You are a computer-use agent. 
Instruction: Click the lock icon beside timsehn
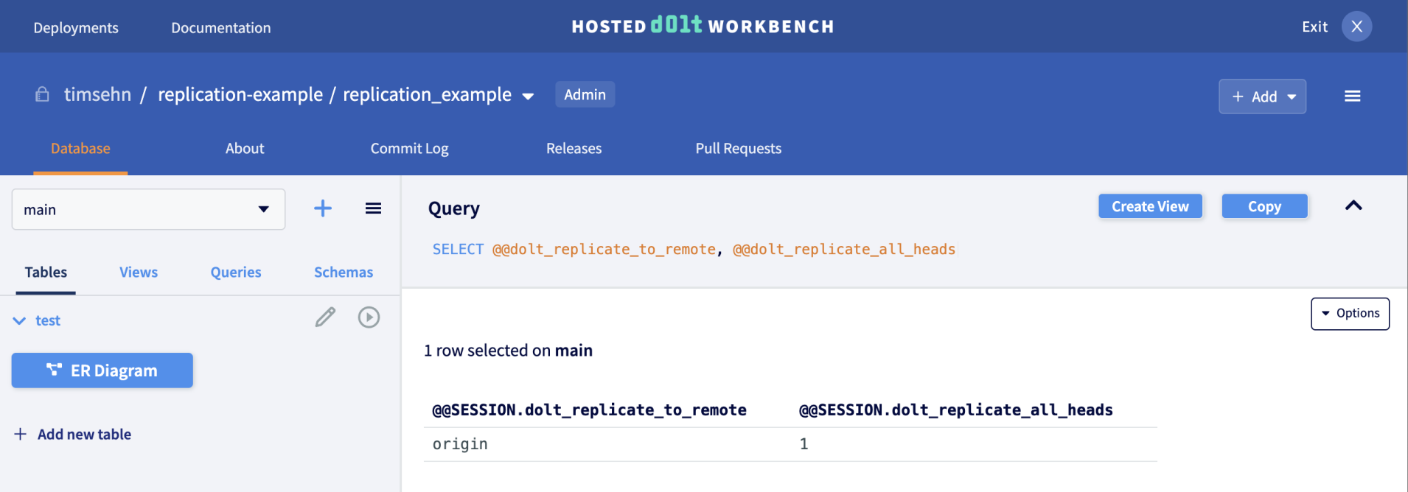click(x=43, y=94)
